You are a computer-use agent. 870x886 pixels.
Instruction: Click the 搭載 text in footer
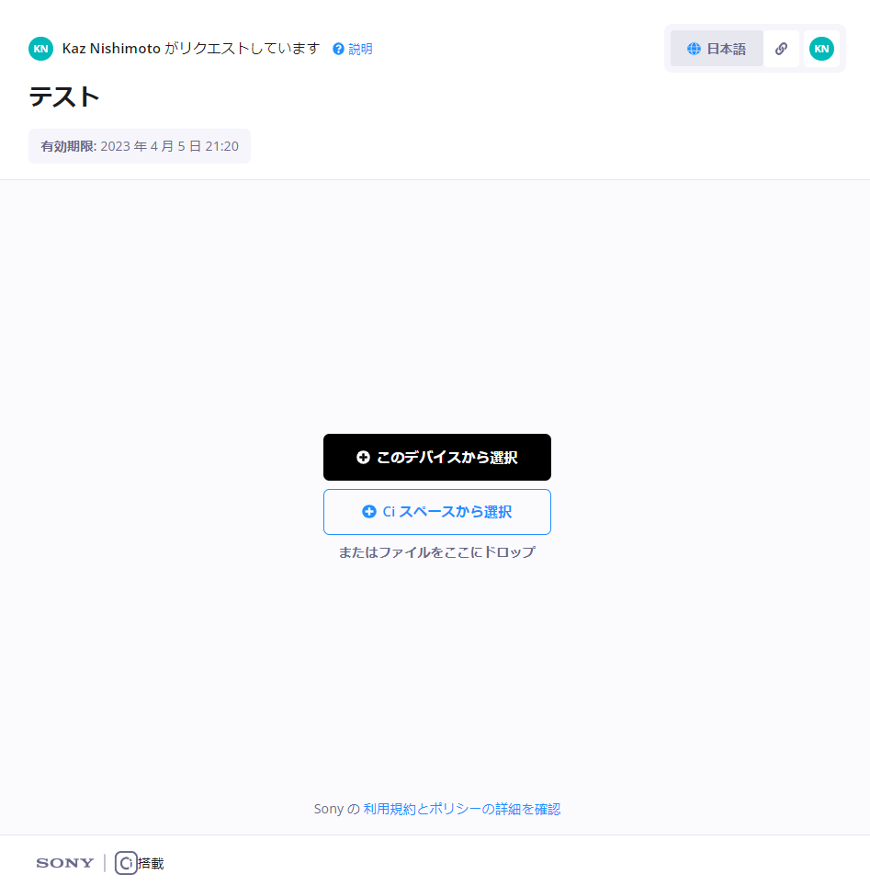(151, 863)
